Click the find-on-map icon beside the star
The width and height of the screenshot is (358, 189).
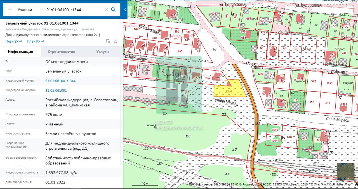click(x=108, y=42)
